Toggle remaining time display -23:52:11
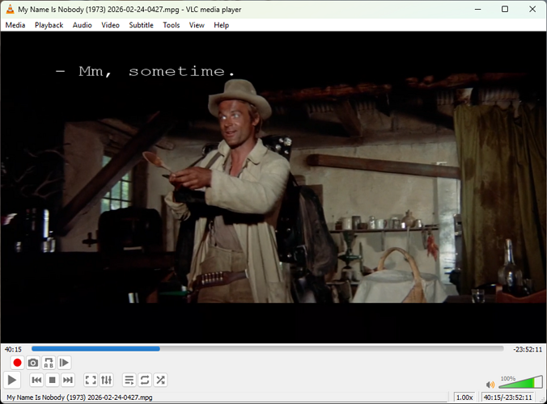The height and width of the screenshot is (404, 547). click(528, 349)
